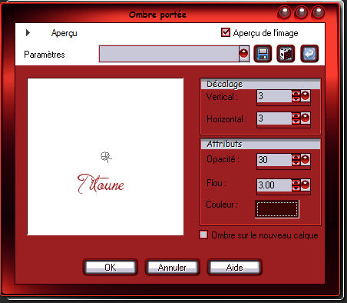Click the red slider ball beside Horizontal

[x=306, y=118]
